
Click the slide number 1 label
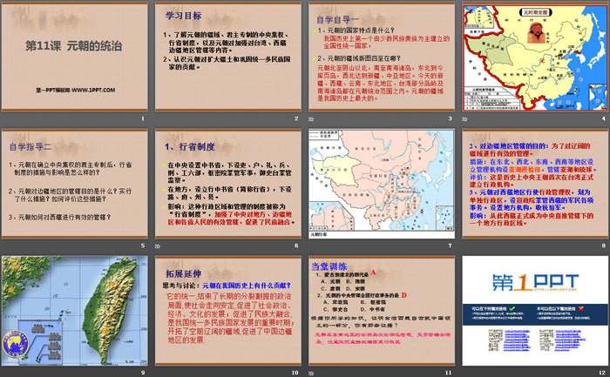[x=143, y=118]
